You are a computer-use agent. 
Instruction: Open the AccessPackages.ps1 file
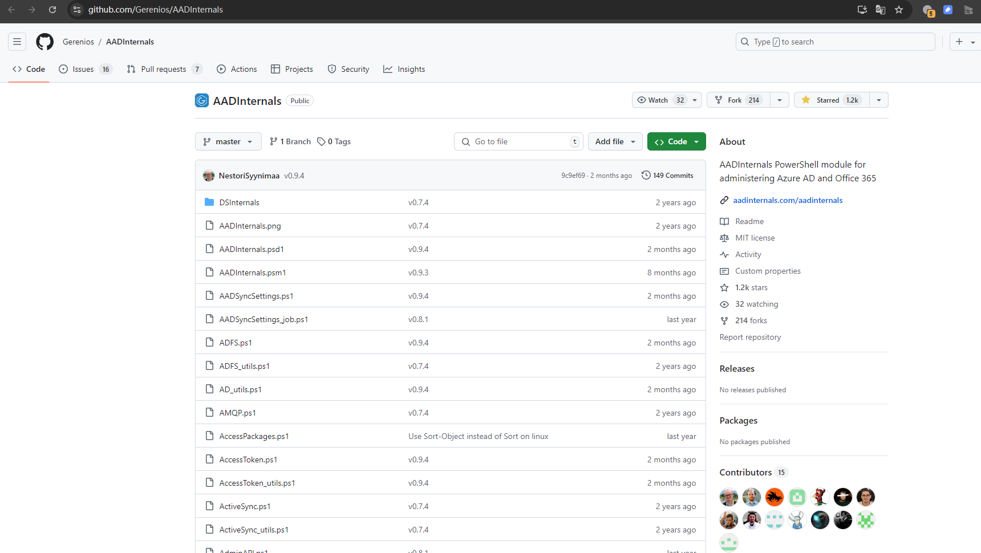[x=254, y=436]
